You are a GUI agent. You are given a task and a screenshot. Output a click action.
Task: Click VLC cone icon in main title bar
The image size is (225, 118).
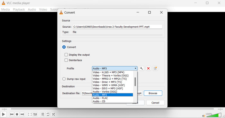(3, 3)
